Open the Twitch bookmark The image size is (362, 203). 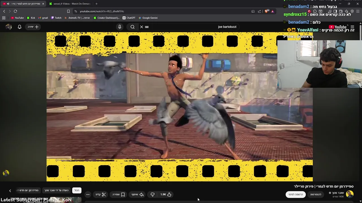point(56,18)
